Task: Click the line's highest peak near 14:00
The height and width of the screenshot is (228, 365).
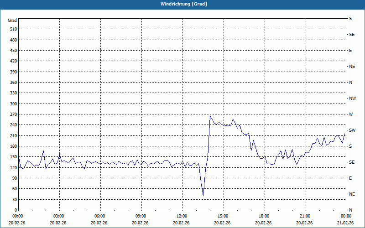Action: point(210,116)
